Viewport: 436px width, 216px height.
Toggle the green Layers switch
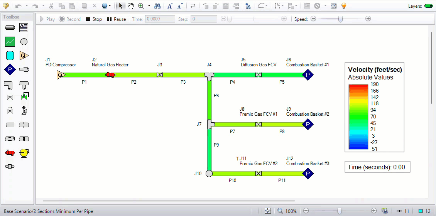429,6
